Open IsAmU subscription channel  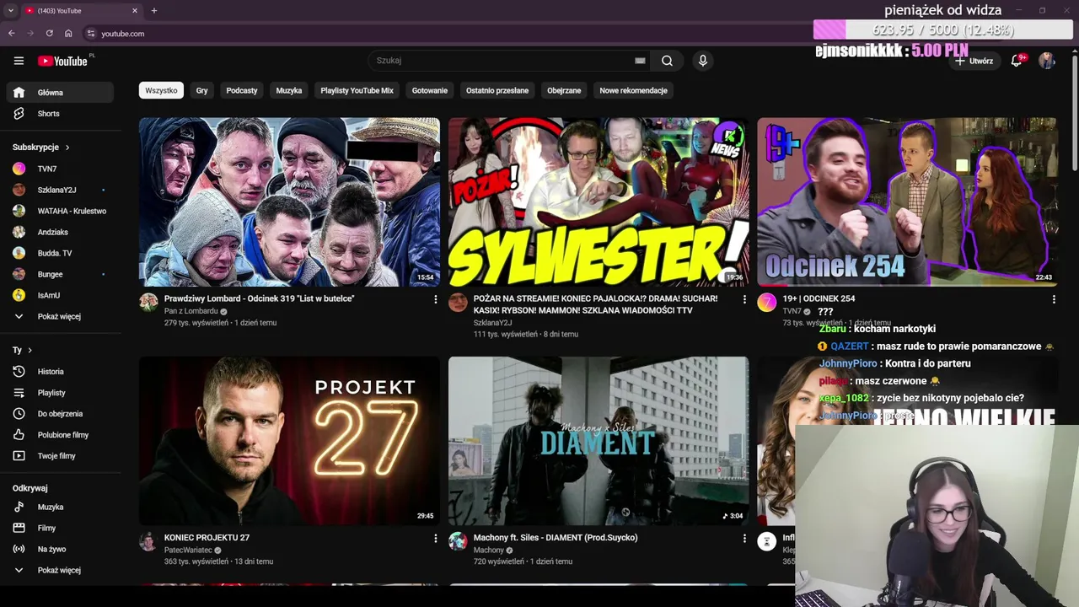[59, 295]
